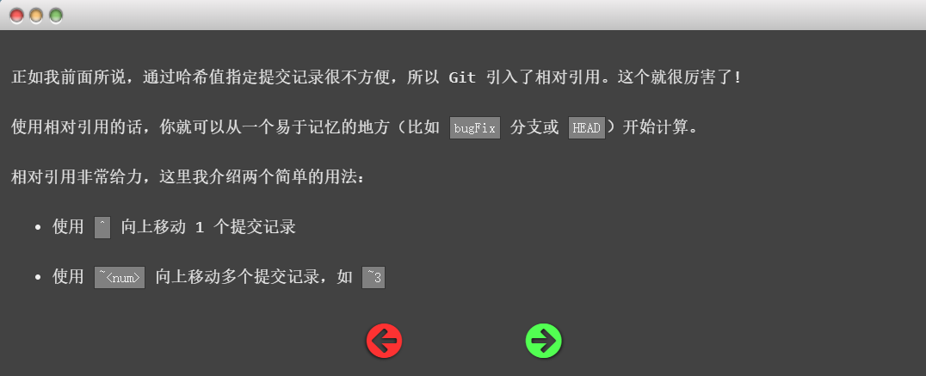This screenshot has width=926, height=376.
Task: Click the sentence ending 这个就很厉害了!
Action: tap(678, 77)
